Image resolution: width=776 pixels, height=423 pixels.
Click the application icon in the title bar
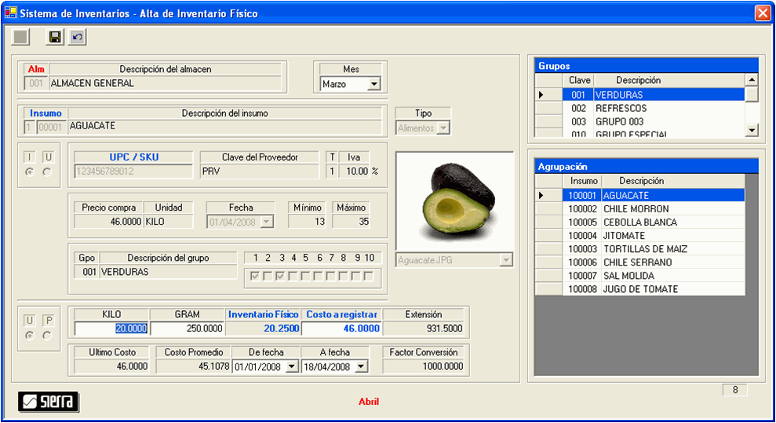click(10, 13)
